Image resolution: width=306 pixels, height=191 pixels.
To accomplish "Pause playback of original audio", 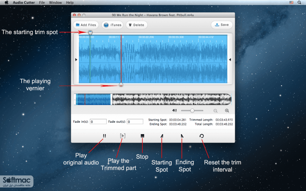I will click(x=104, y=136).
